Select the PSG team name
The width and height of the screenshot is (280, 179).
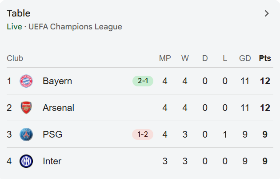(52, 134)
